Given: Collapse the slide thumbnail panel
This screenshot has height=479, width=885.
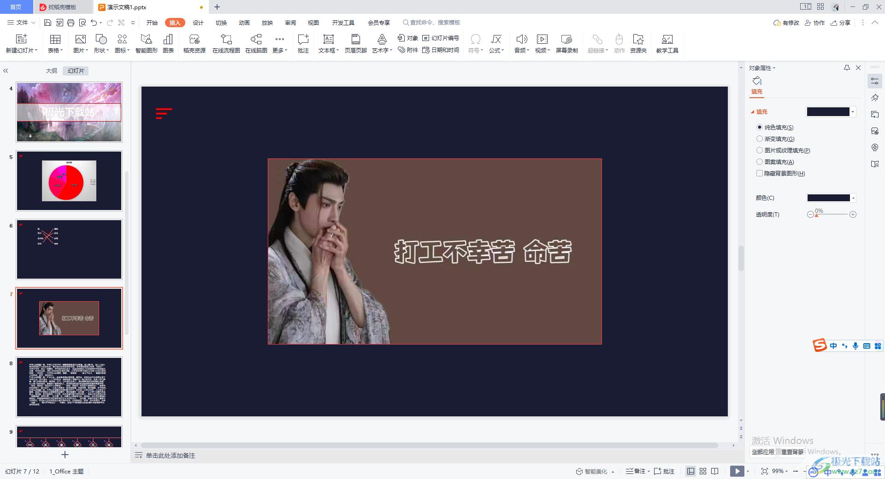Looking at the screenshot, I should coord(6,70).
